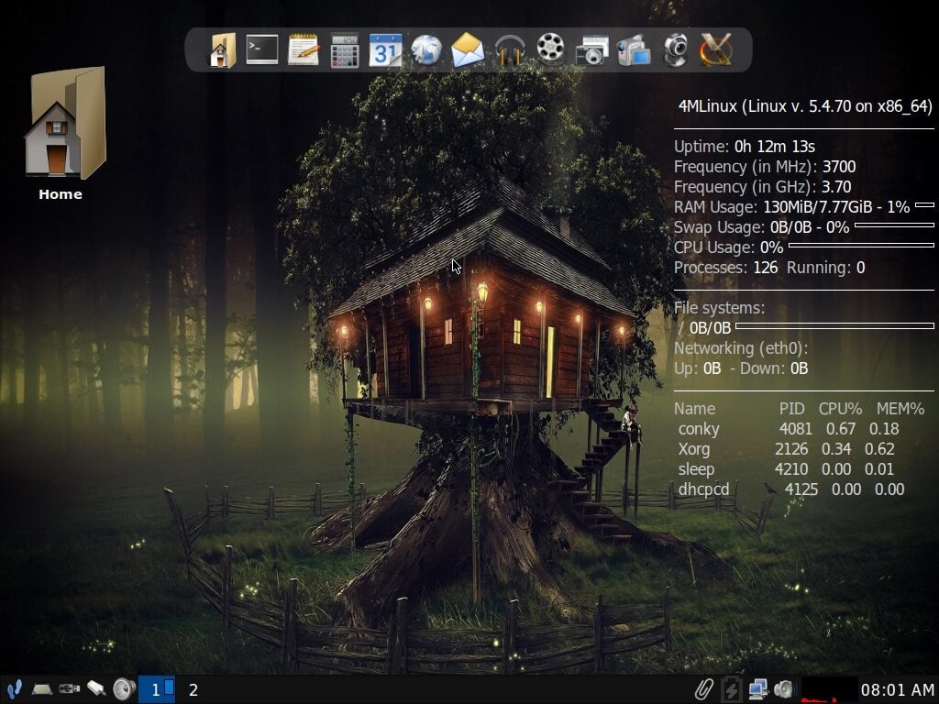Open the USB devices taskbar icon
The image size is (939, 704).
pos(70,689)
